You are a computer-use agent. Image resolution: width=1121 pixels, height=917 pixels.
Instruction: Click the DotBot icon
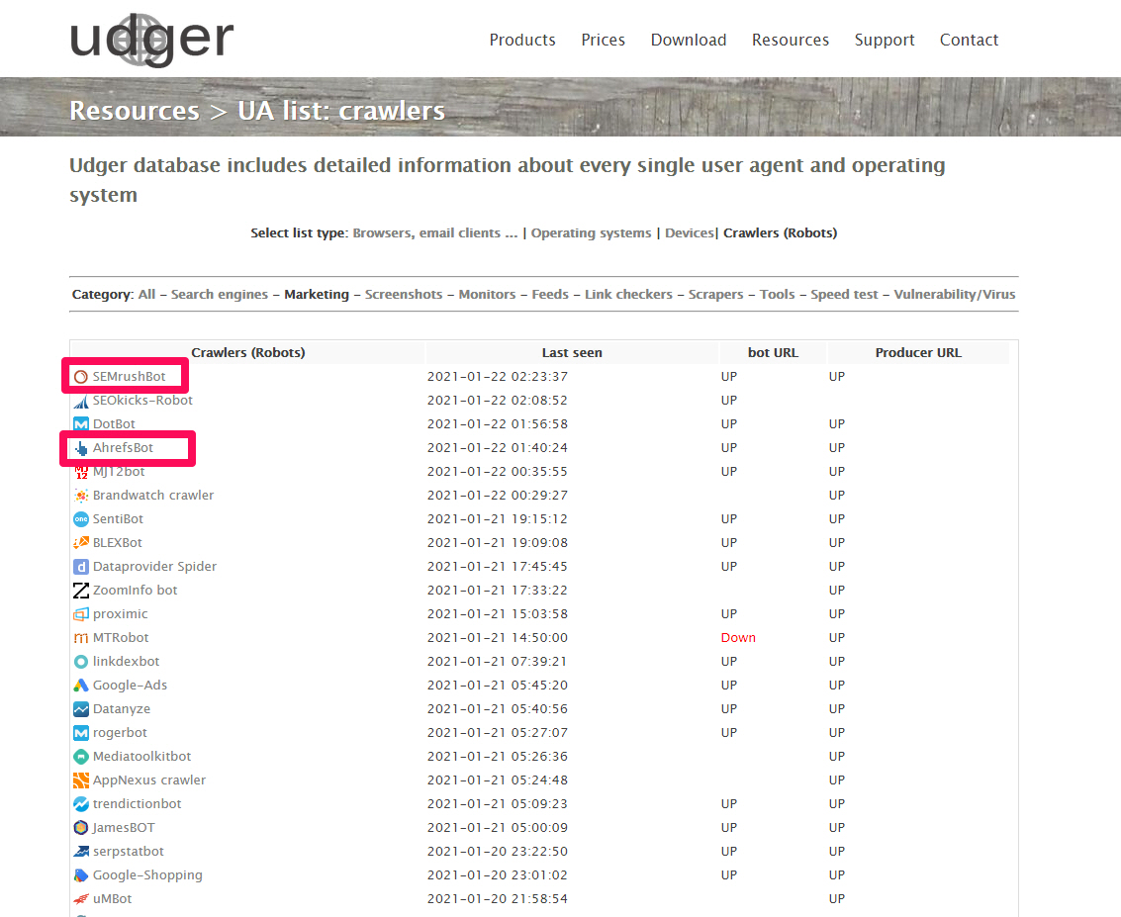coord(81,424)
